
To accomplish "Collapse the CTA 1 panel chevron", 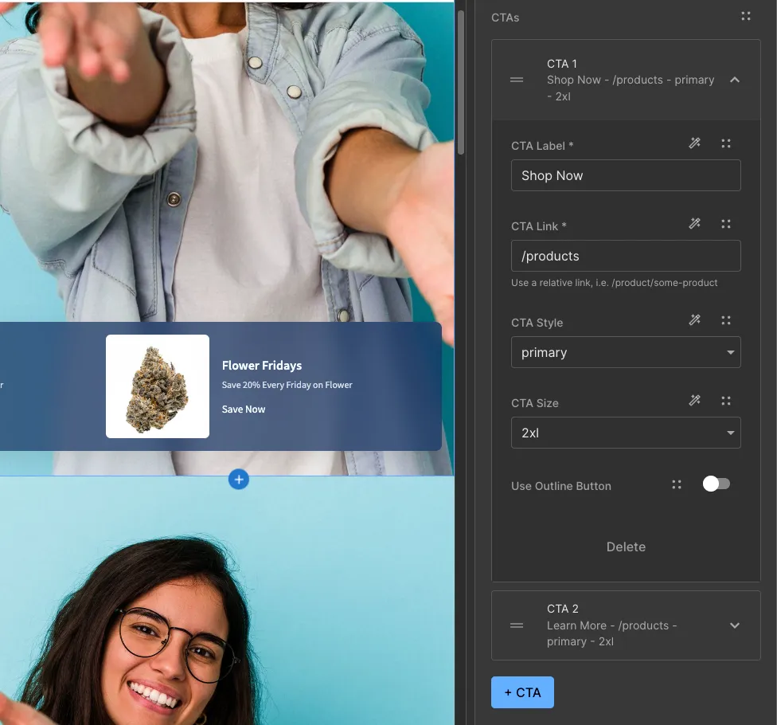I will point(735,80).
